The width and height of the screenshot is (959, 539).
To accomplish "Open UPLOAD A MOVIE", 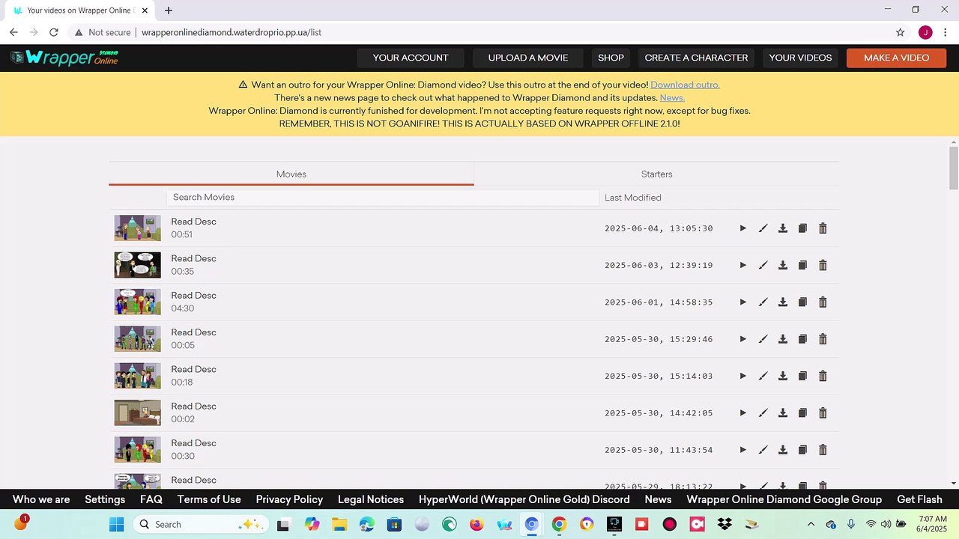I will point(528,58).
